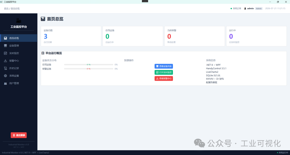Click the LiveCharts2 info line
This screenshot has height=155, width=290.
point(212,72)
